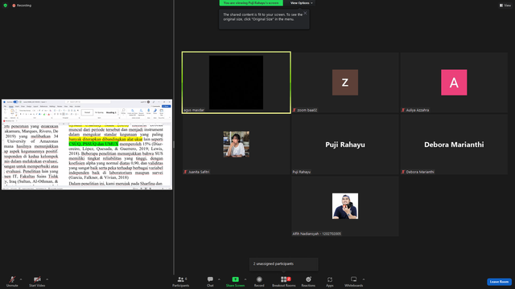Open audio options caret beside Unmute
Screen dimensions: 515x289
point(21,279)
